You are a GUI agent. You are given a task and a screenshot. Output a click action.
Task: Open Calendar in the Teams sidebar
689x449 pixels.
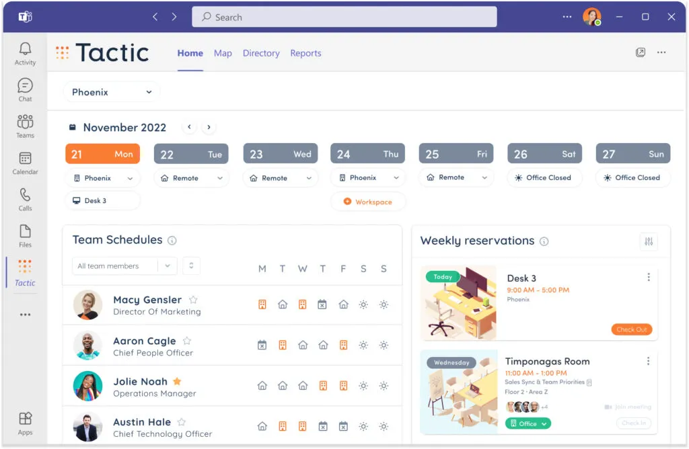[25, 163]
